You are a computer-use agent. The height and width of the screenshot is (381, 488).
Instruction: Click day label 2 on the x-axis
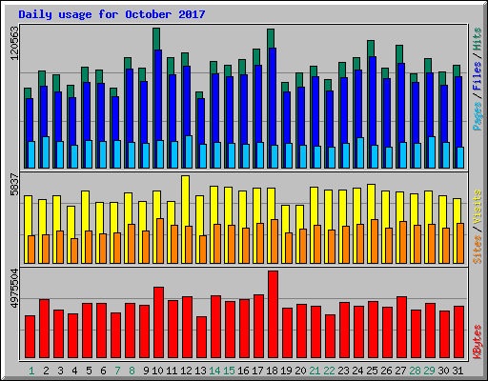click(46, 371)
